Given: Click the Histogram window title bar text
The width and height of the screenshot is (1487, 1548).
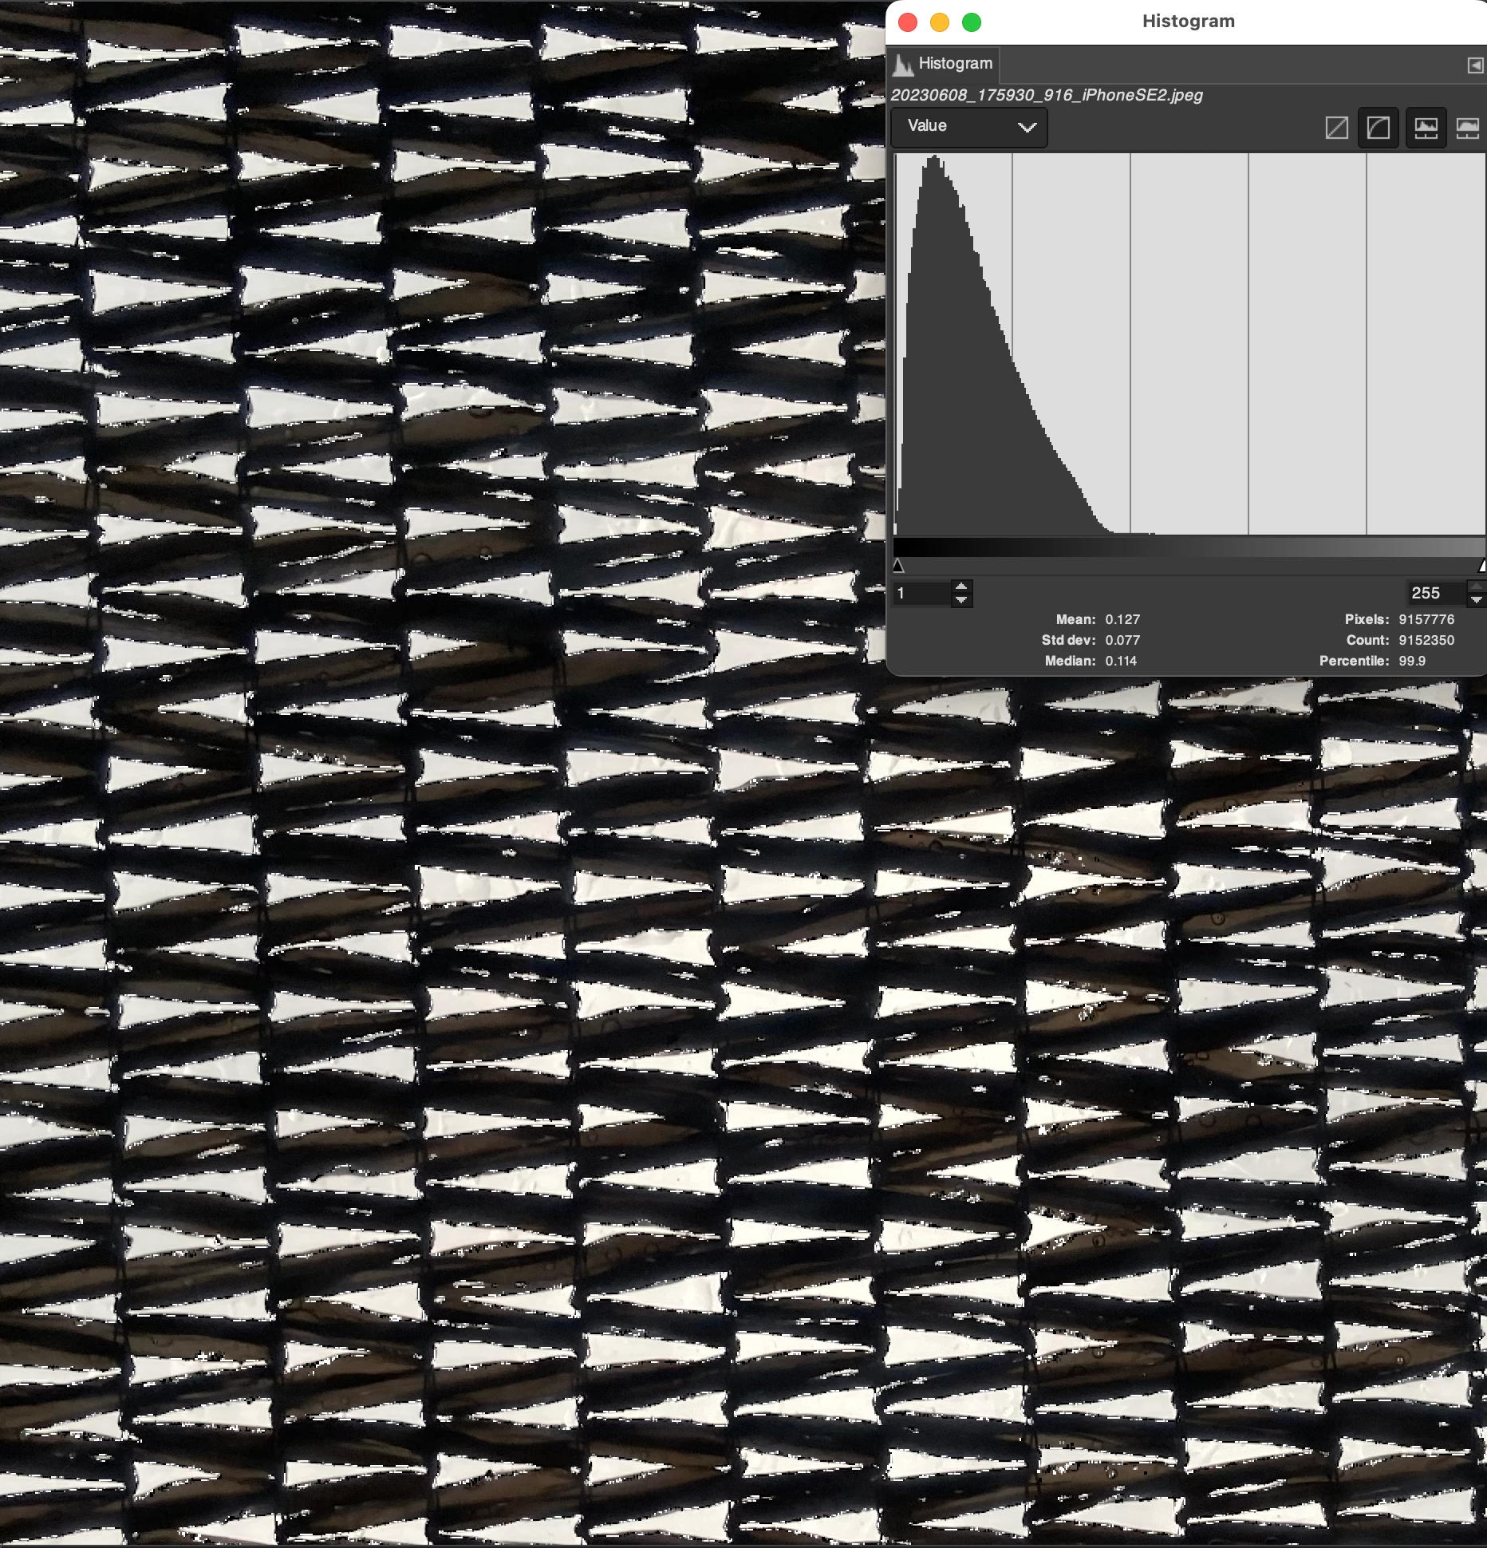Looking at the screenshot, I should tap(1189, 22).
